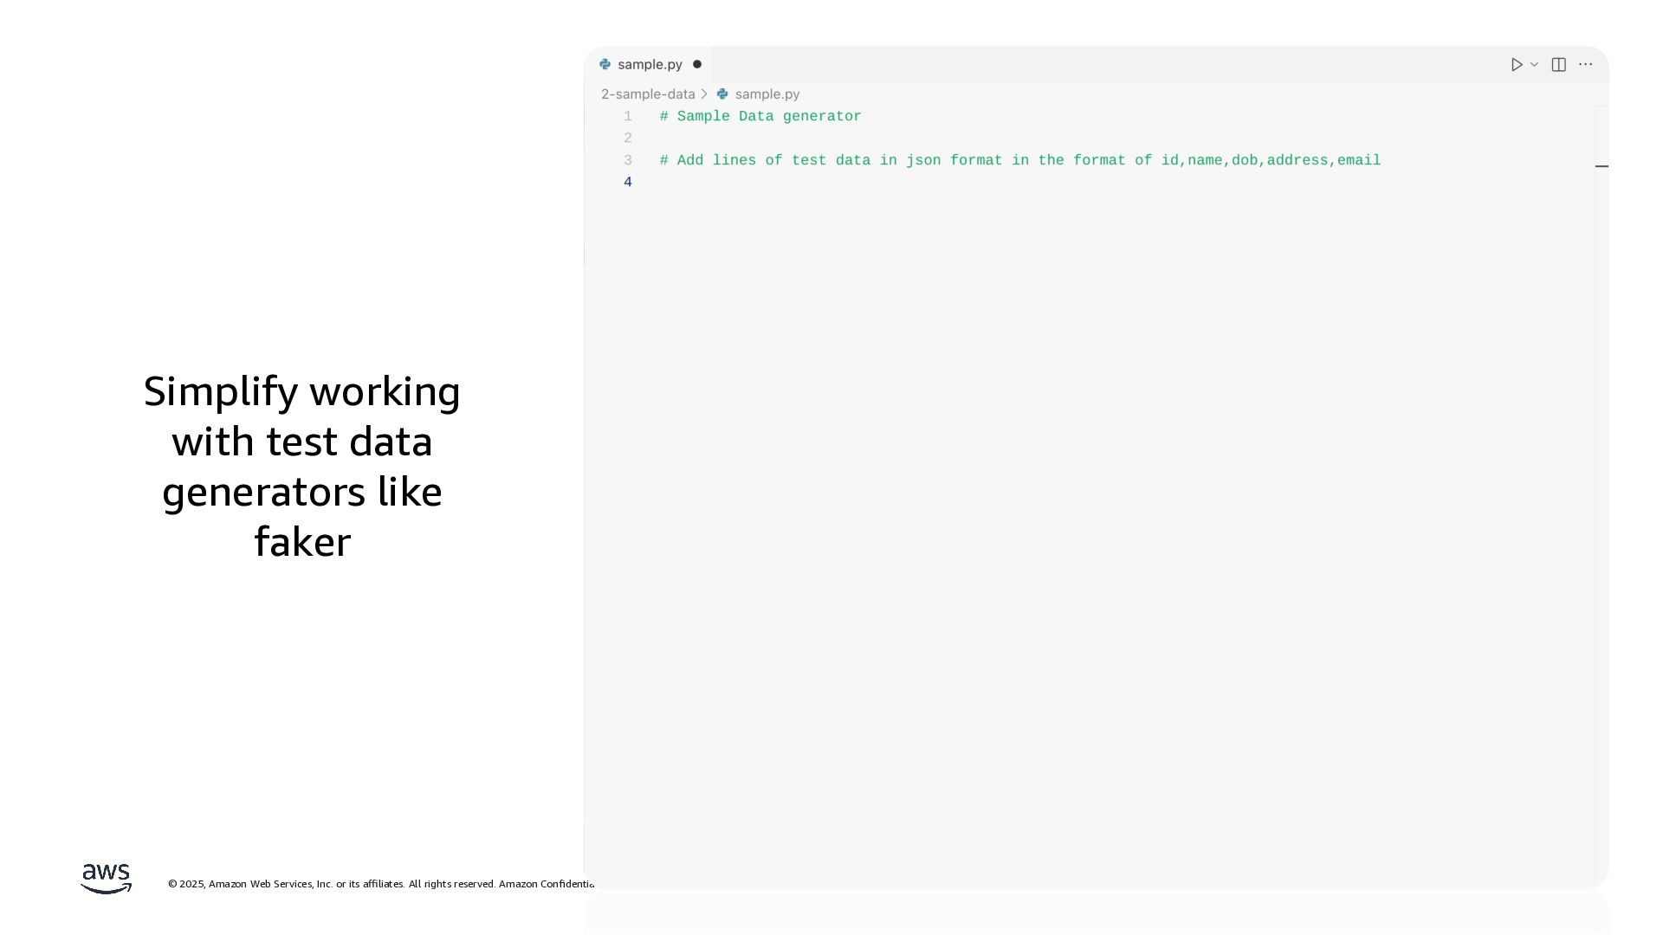Place cursor on empty line 4
This screenshot has width=1663, height=935.
(x=780, y=183)
